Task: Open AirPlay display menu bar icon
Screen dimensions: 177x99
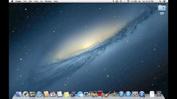Action: [117, 1]
